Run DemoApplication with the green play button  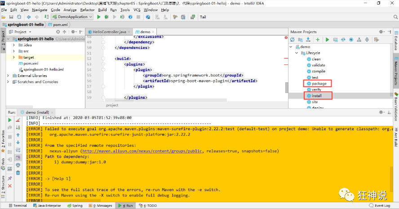click(99, 17)
